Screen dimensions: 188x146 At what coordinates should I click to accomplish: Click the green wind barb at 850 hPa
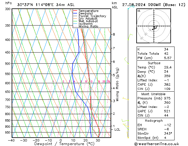tap(125, 120)
